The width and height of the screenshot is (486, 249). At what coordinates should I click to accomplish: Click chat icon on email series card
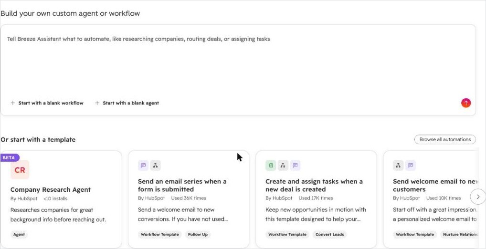tap(143, 166)
